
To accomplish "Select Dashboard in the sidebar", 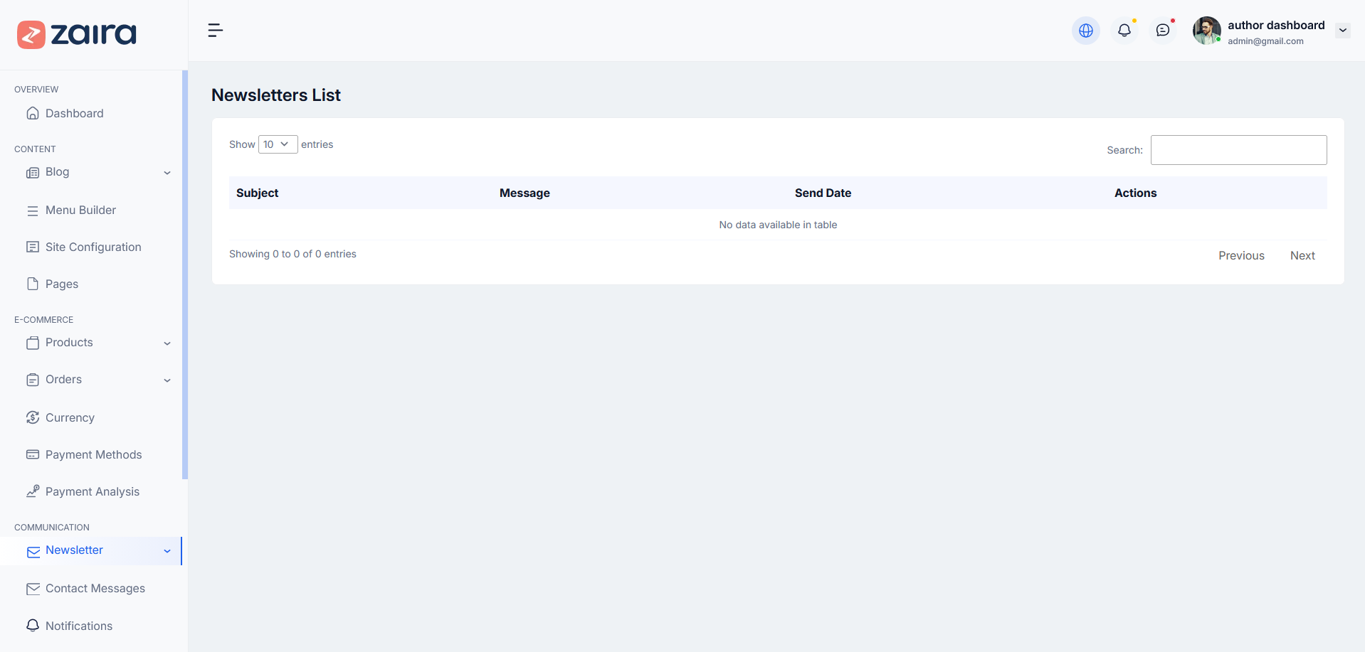I will [74, 113].
